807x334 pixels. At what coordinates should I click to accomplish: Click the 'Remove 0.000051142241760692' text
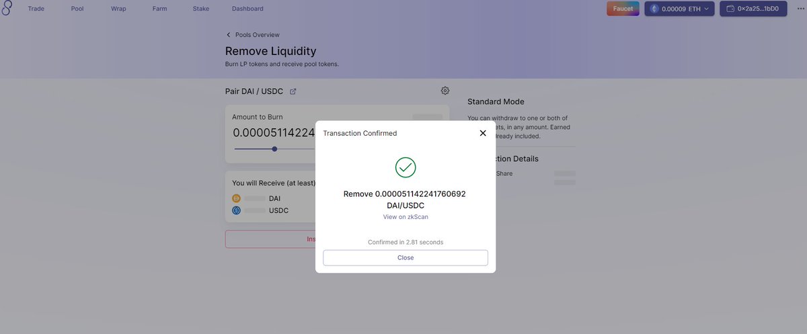coord(405,194)
